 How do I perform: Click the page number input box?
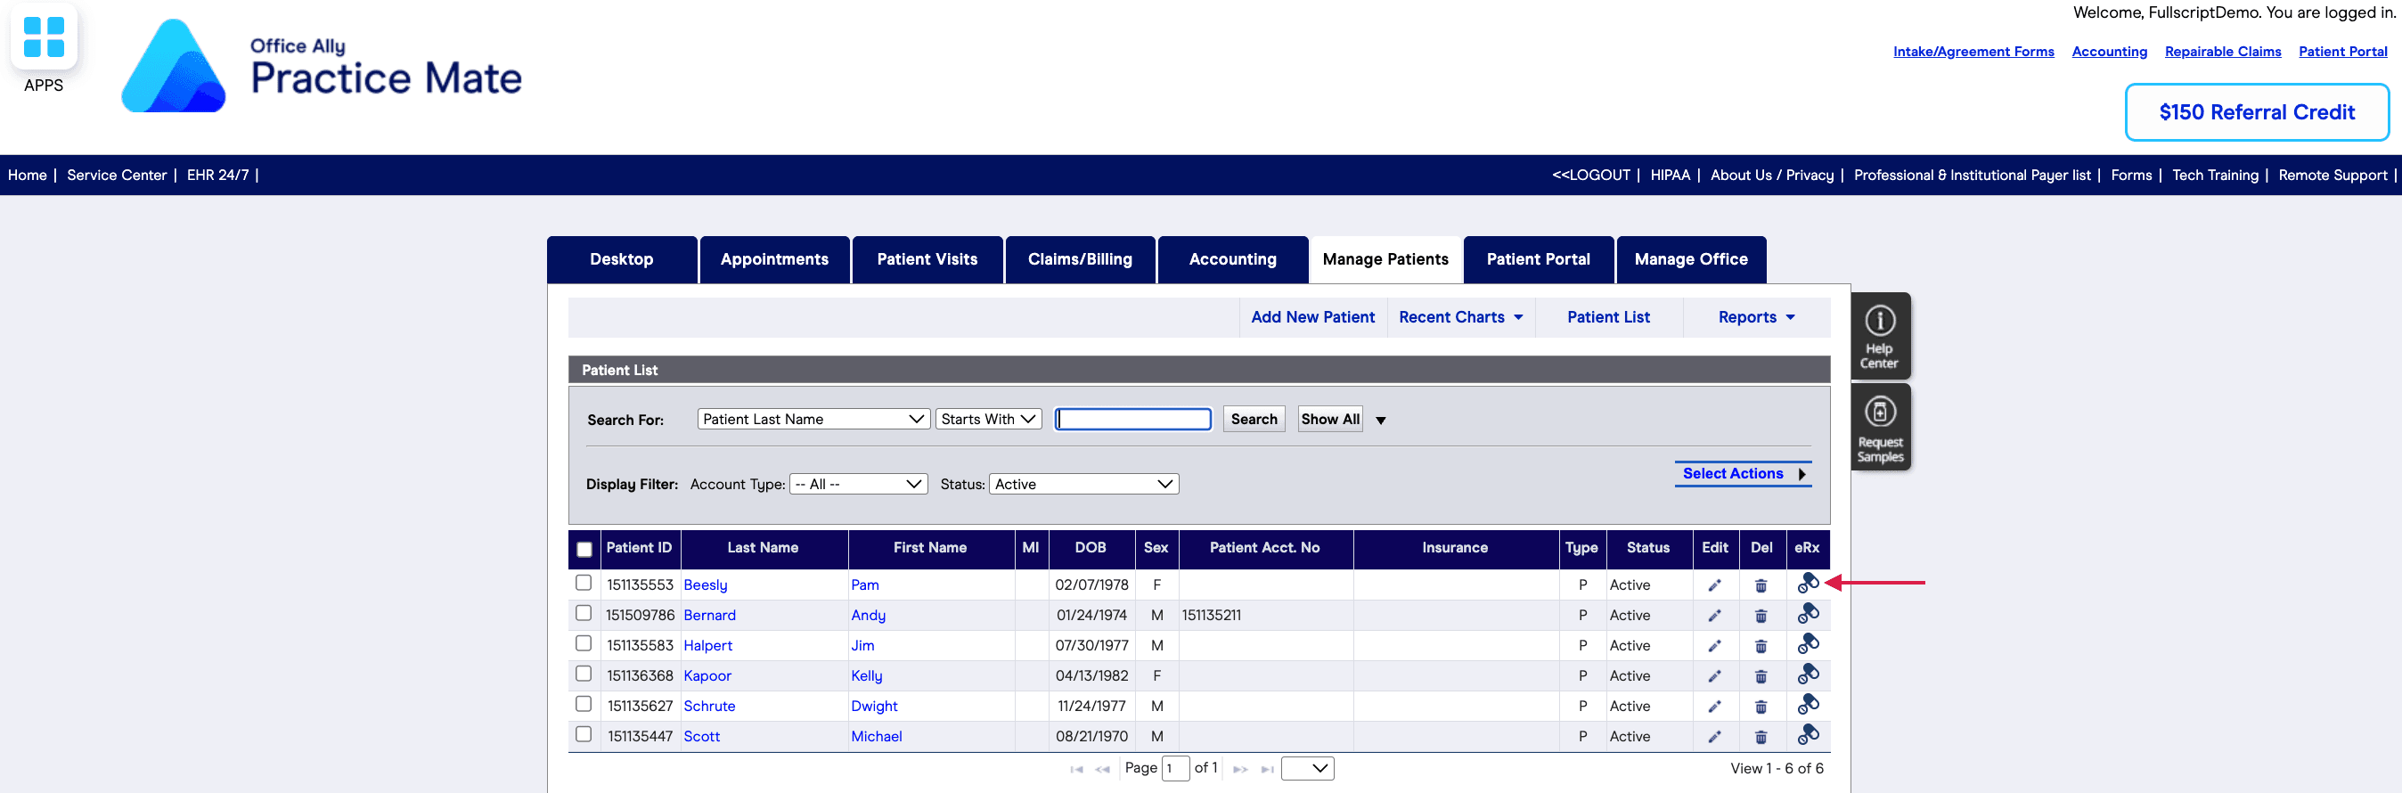coord(1176,769)
